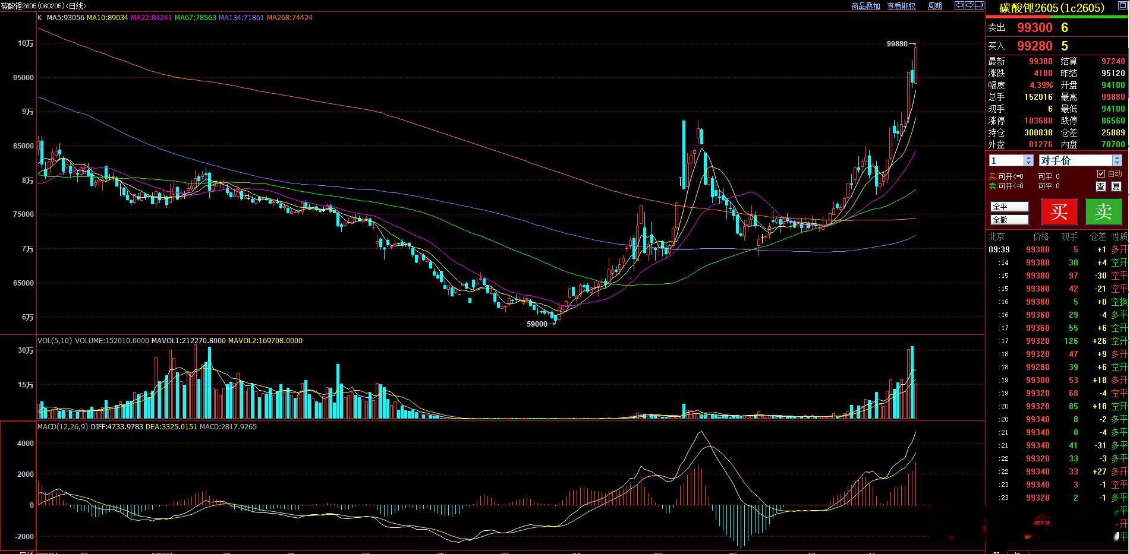Click the DEA:3325.0151 value label

coord(171,427)
